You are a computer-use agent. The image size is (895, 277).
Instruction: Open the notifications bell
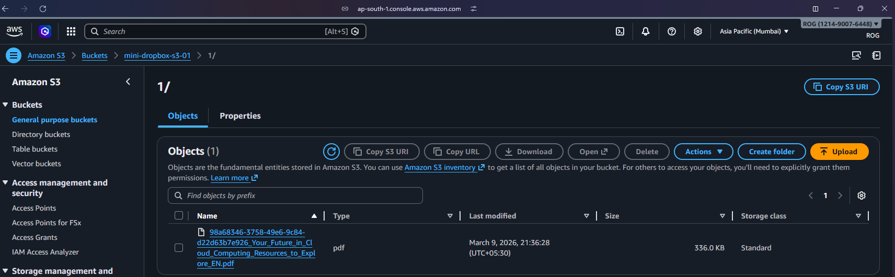click(646, 31)
